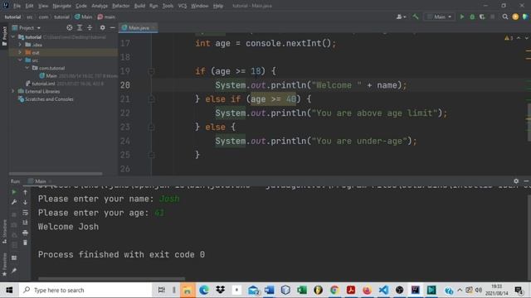The height and width of the screenshot is (298, 531).
Task: Pin the Run tab with pin icon
Action: click(14, 271)
